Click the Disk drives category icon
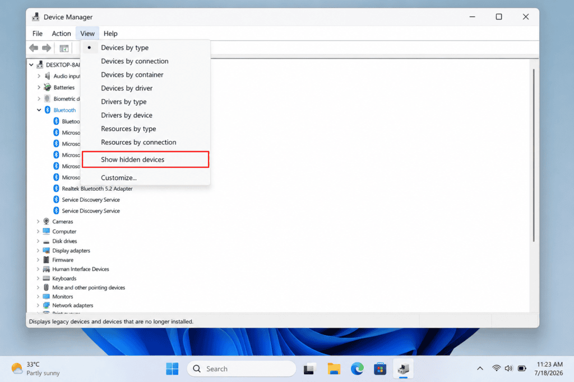Image resolution: width=574 pixels, height=382 pixels. [x=46, y=242]
